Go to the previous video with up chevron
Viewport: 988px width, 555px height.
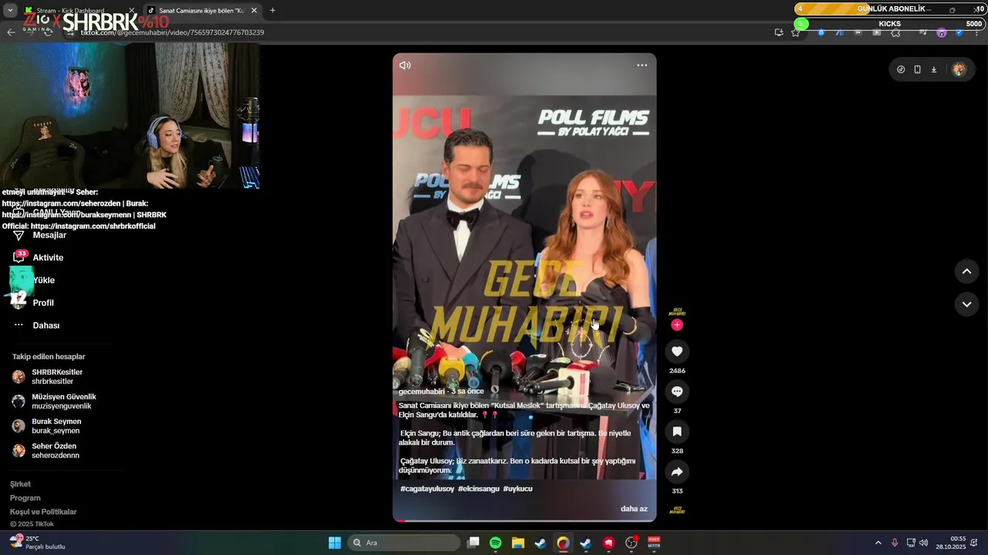point(966,271)
